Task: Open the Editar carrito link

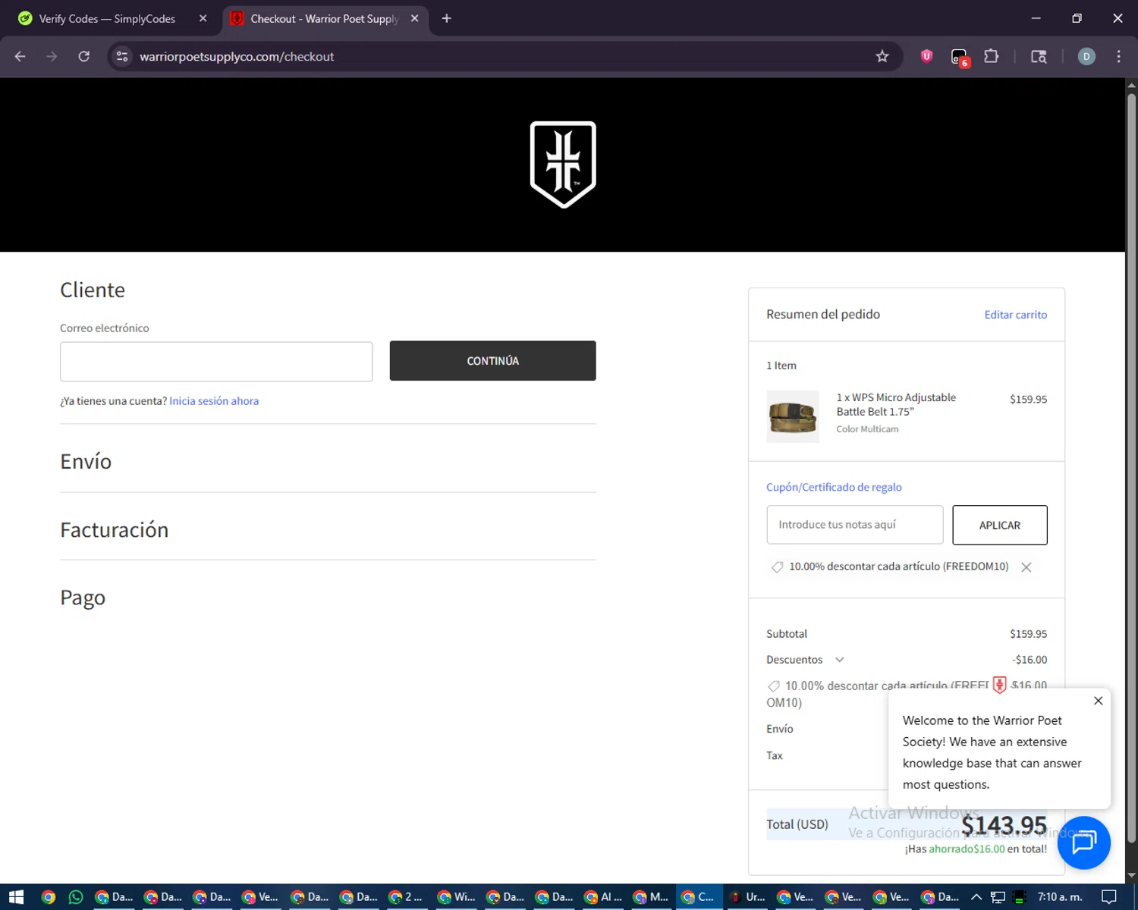Action: [x=1015, y=315]
